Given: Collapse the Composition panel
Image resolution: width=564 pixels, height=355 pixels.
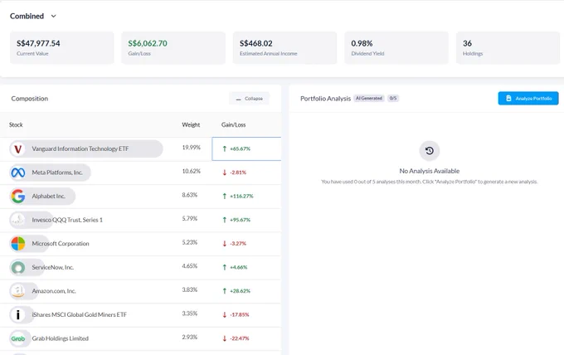Looking at the screenshot, I should pyautogui.click(x=250, y=99).
